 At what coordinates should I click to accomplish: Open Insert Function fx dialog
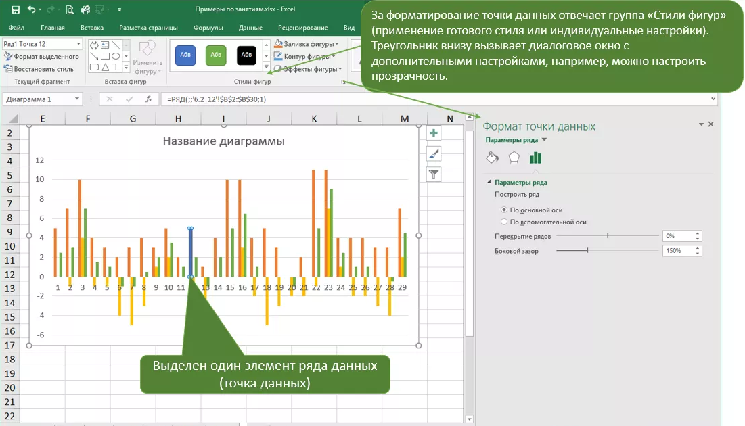[x=149, y=99]
